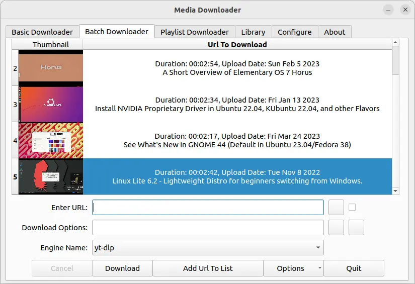Image resolution: width=415 pixels, height=284 pixels.
Task: Click into the Download Options text field
Action: pos(208,227)
